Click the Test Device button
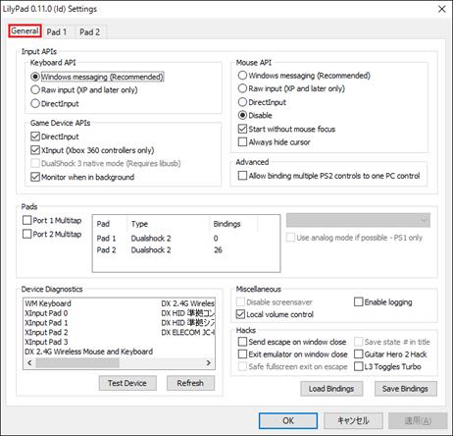 [127, 383]
